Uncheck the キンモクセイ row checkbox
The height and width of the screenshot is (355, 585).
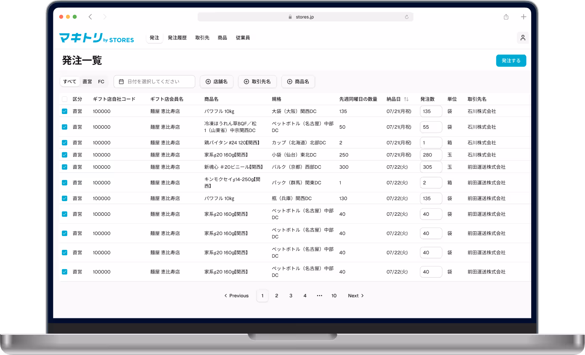[64, 183]
